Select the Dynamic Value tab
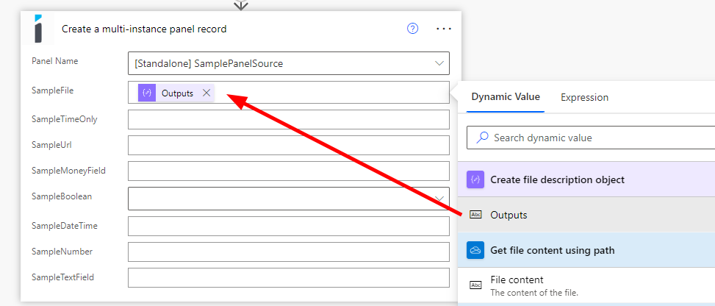This screenshot has height=306, width=715. [506, 97]
